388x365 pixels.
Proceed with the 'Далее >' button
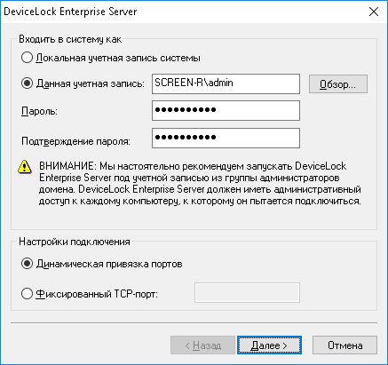(x=269, y=345)
